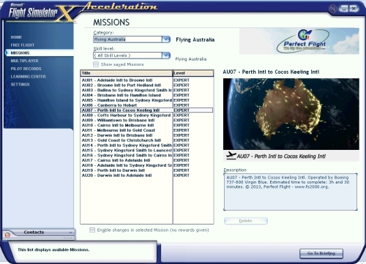Image resolution: width=366 pixels, height=264 pixels.
Task: Click the airplane icon beside mission title
Action: point(231,156)
